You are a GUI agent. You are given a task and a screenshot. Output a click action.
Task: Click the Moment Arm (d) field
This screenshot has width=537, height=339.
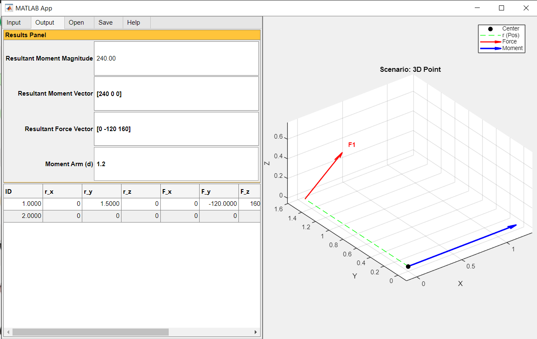click(176, 164)
